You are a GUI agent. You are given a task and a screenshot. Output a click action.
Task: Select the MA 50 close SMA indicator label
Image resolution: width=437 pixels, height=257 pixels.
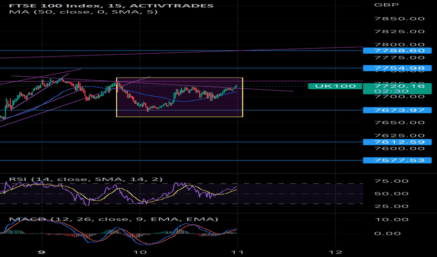pyautogui.click(x=83, y=12)
